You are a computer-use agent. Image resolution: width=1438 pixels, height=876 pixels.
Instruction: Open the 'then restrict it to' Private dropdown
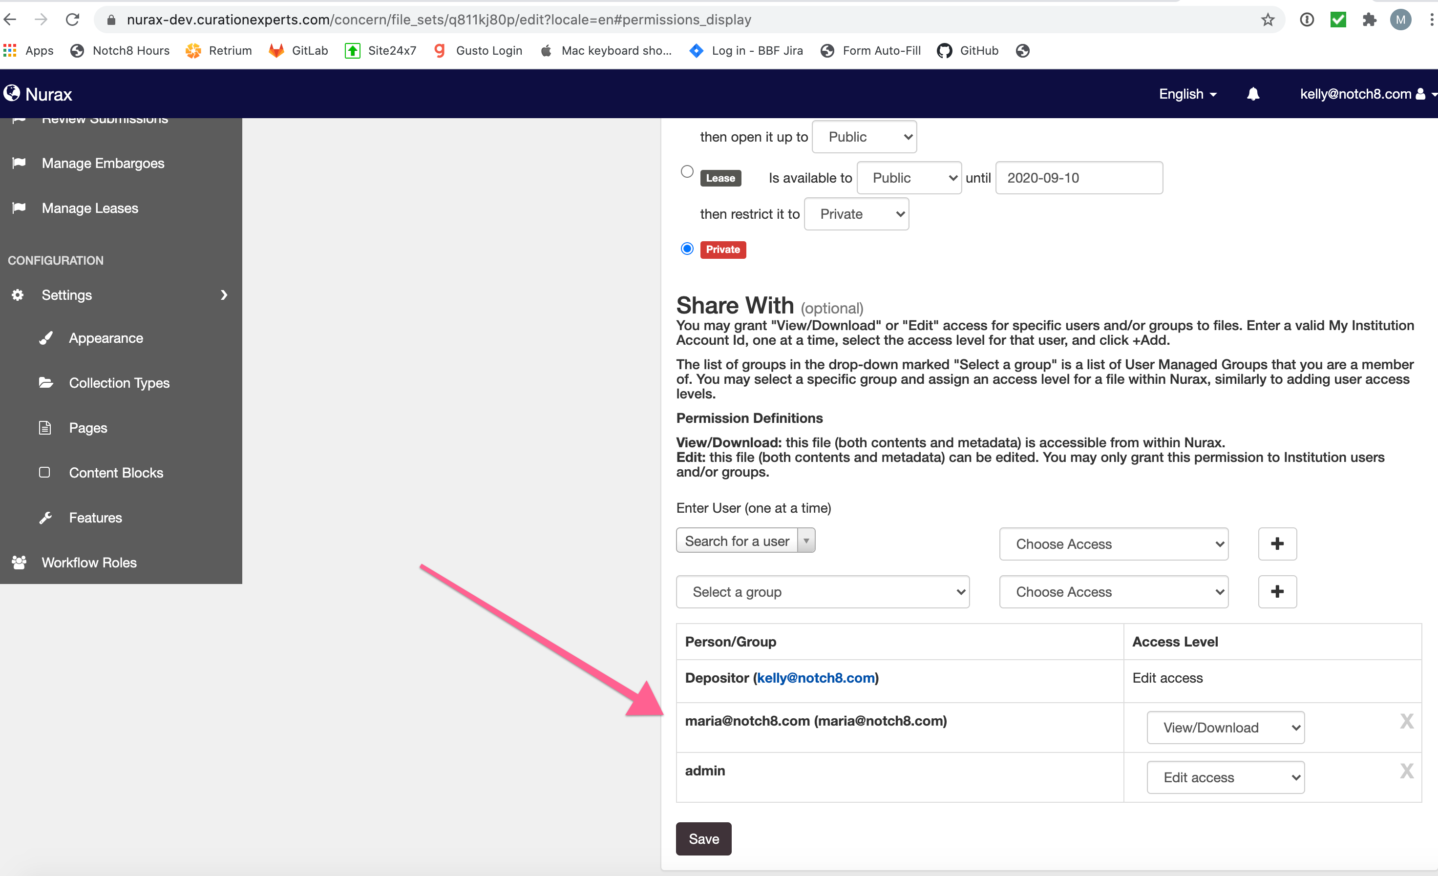pyautogui.click(x=856, y=214)
